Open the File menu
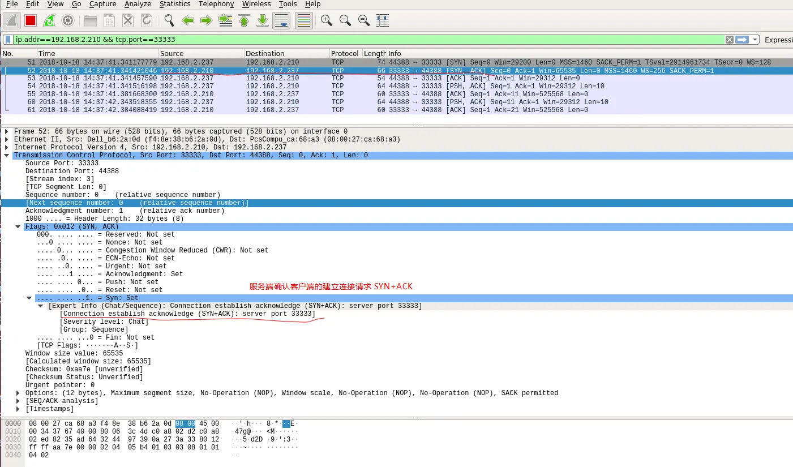The image size is (793, 467). point(12,4)
